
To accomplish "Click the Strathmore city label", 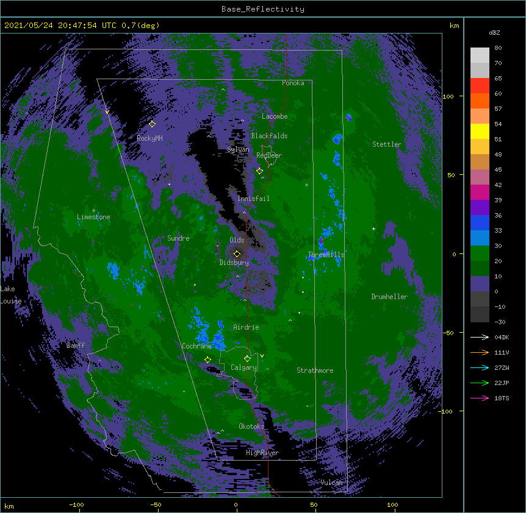I will coord(315,370).
